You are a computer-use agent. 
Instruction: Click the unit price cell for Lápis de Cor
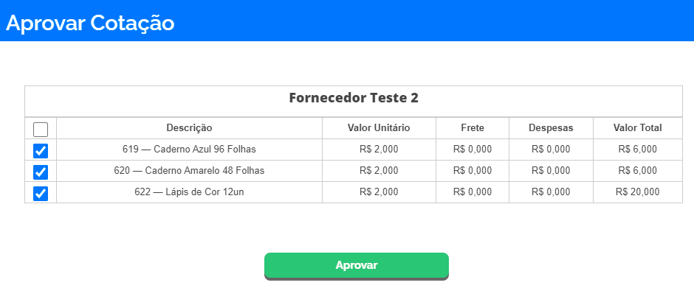[x=379, y=192]
